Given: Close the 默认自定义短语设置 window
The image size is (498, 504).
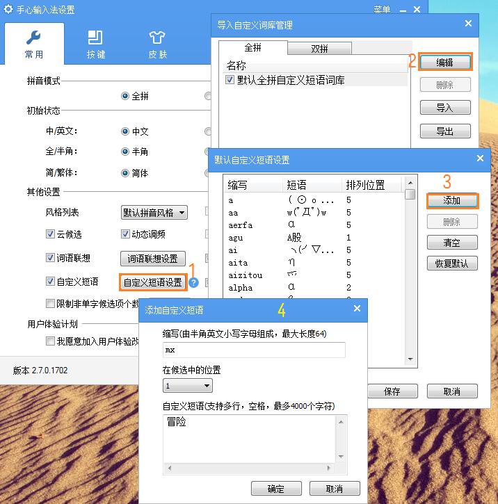Looking at the screenshot, I should [480, 158].
